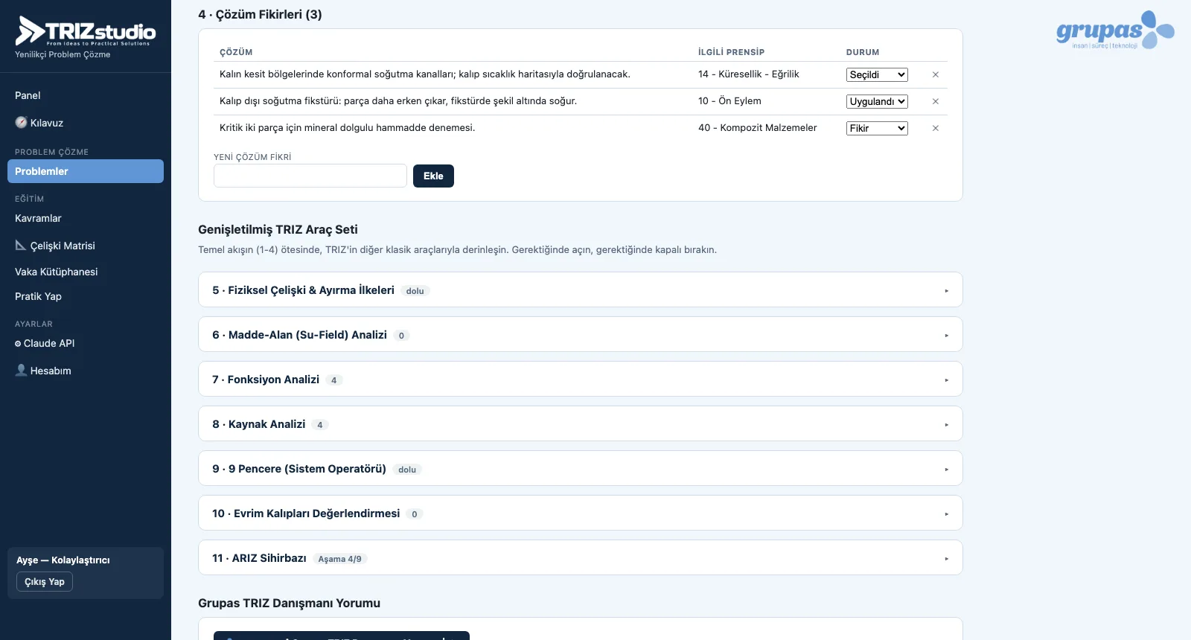
Task: Expand the Kaynak Analizi section
Action: (x=581, y=423)
